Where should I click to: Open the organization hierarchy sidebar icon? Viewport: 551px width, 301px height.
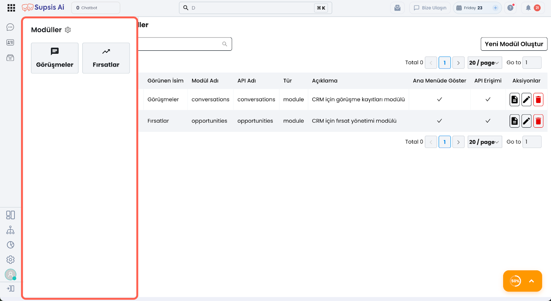pyautogui.click(x=10, y=230)
